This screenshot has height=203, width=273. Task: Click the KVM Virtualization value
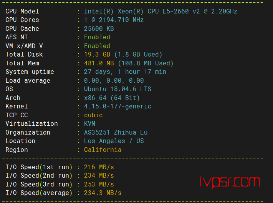tap(89, 124)
